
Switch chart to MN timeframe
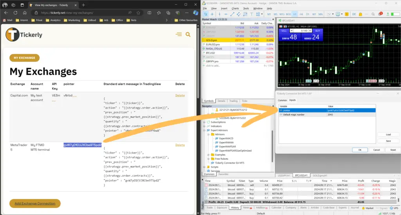pyautogui.click(x=320, y=14)
